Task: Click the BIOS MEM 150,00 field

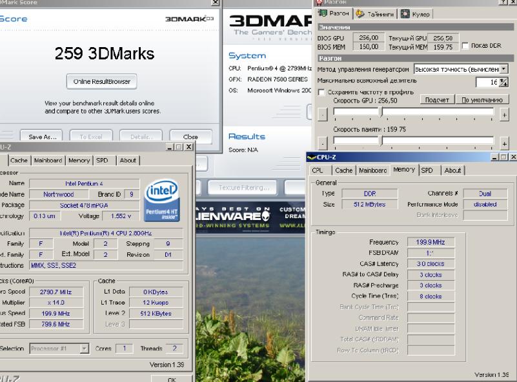Action: 369,47
